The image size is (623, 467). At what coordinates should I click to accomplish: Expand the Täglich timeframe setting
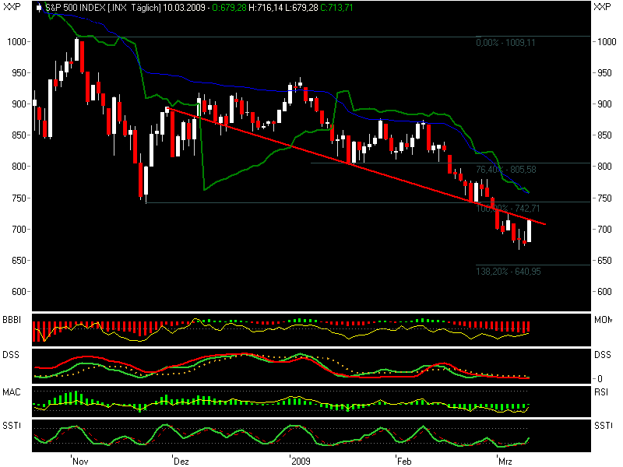click(x=143, y=9)
